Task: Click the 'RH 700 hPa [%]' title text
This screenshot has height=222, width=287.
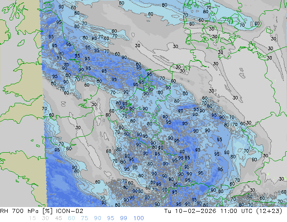Action: pos(27,211)
